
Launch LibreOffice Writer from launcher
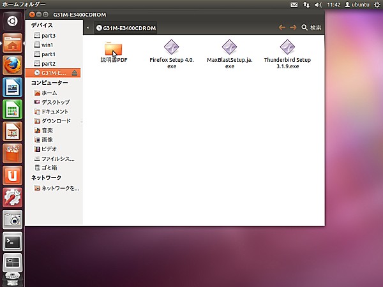tap(12, 87)
